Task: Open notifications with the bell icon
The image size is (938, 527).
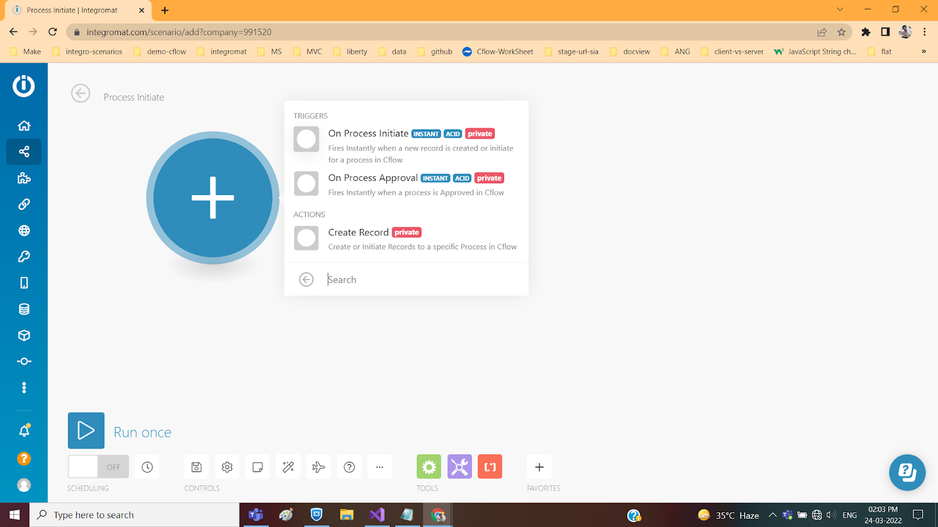Action: click(24, 431)
